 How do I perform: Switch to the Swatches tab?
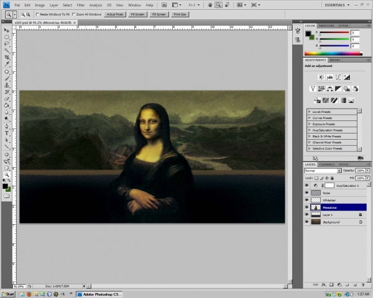[326, 25]
